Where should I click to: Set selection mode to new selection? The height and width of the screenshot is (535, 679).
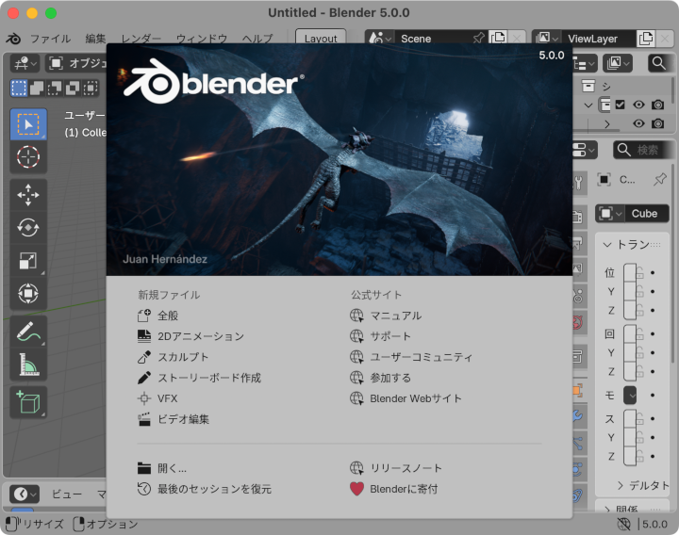coord(19,88)
